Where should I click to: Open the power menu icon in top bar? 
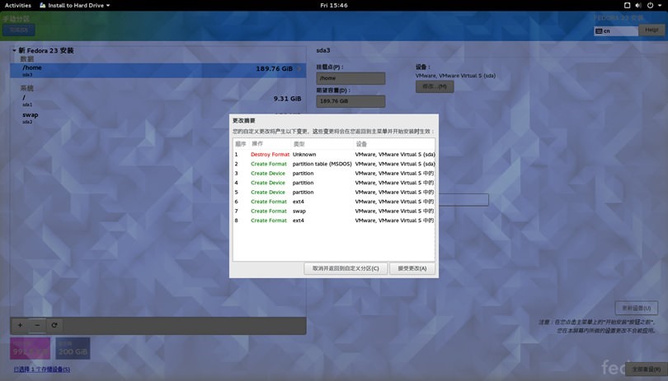(651, 5)
